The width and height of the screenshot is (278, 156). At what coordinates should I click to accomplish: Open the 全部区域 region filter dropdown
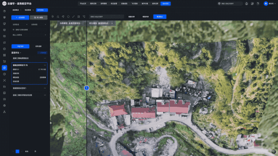(x=20, y=25)
